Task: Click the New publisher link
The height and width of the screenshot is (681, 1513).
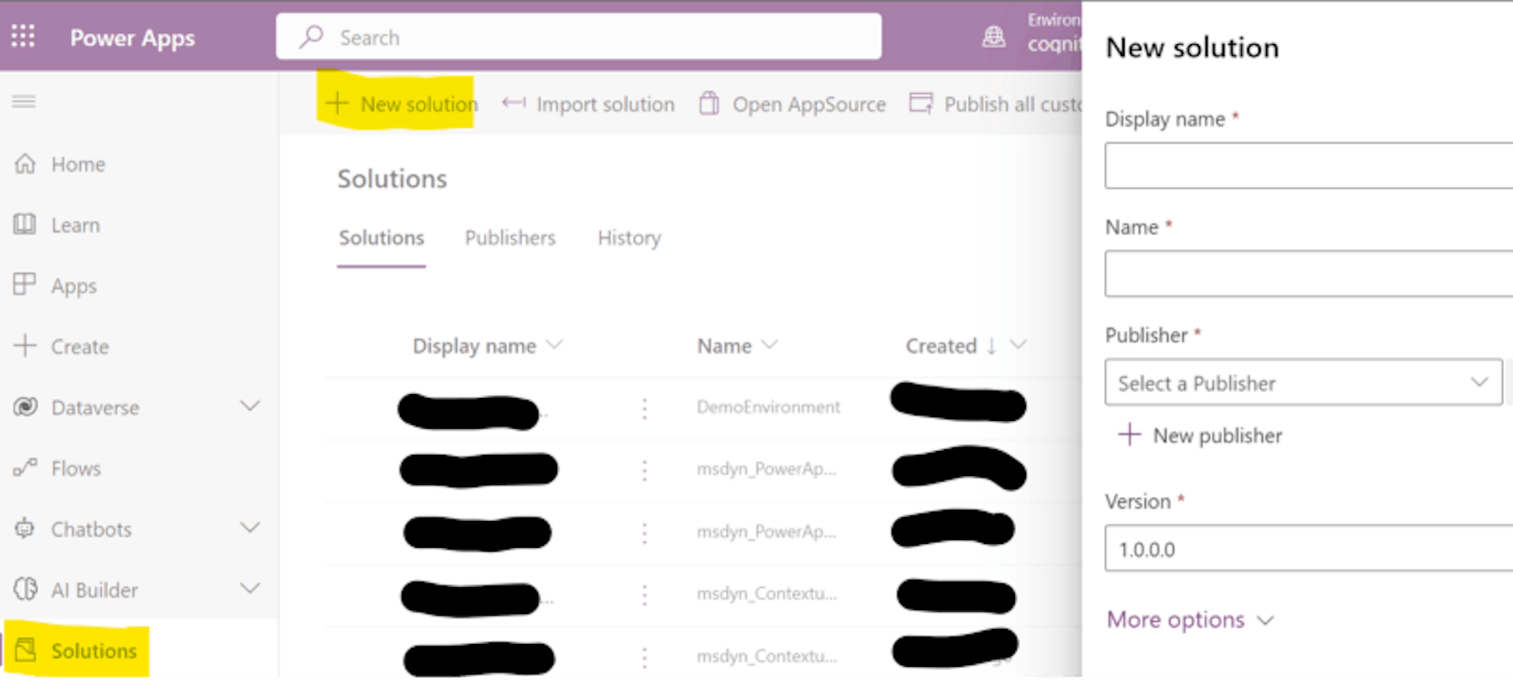Action: pyautogui.click(x=1200, y=435)
